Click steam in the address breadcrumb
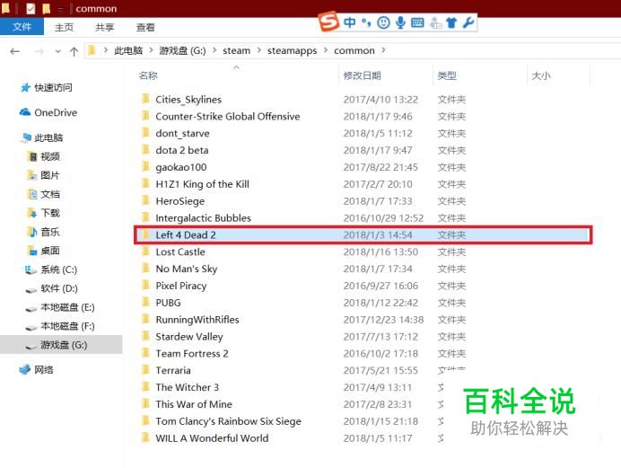This screenshot has width=621, height=468. pos(236,50)
